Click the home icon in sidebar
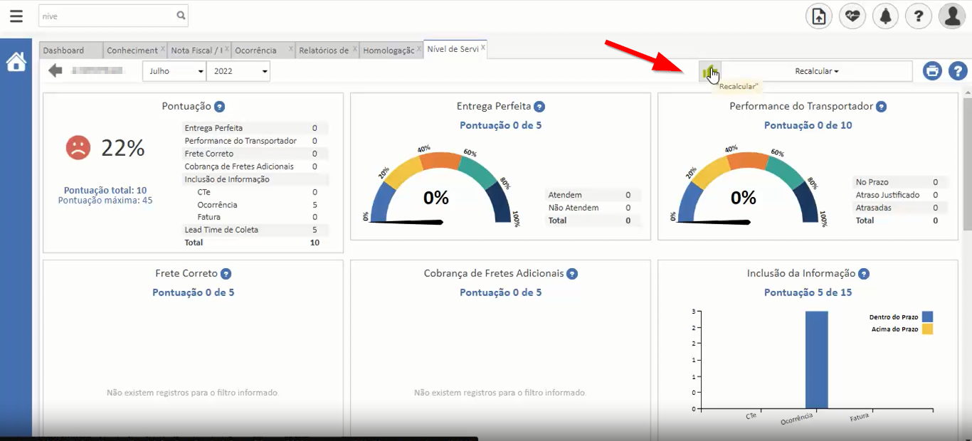 (x=16, y=62)
